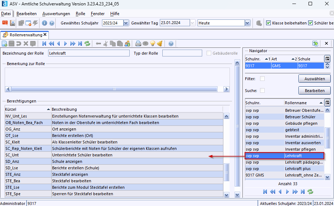Click the undo arrow icon in the Rollenverwaltung toolbar
Viewport: 334px width, 206px height.
(x=19, y=44)
